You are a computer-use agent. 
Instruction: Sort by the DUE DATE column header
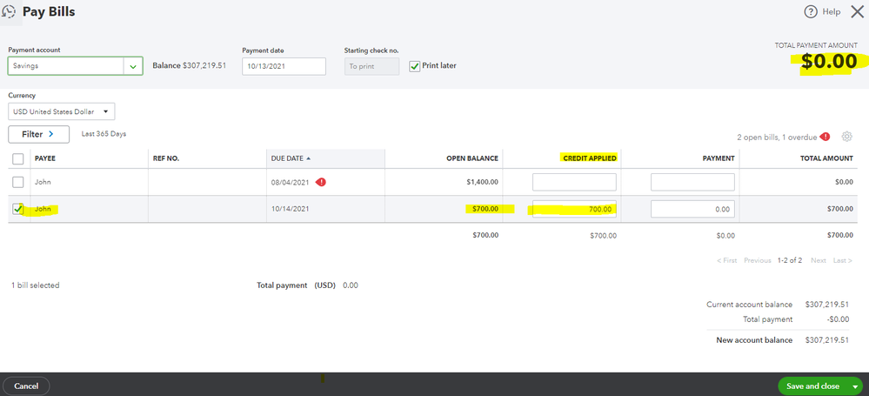click(x=291, y=158)
